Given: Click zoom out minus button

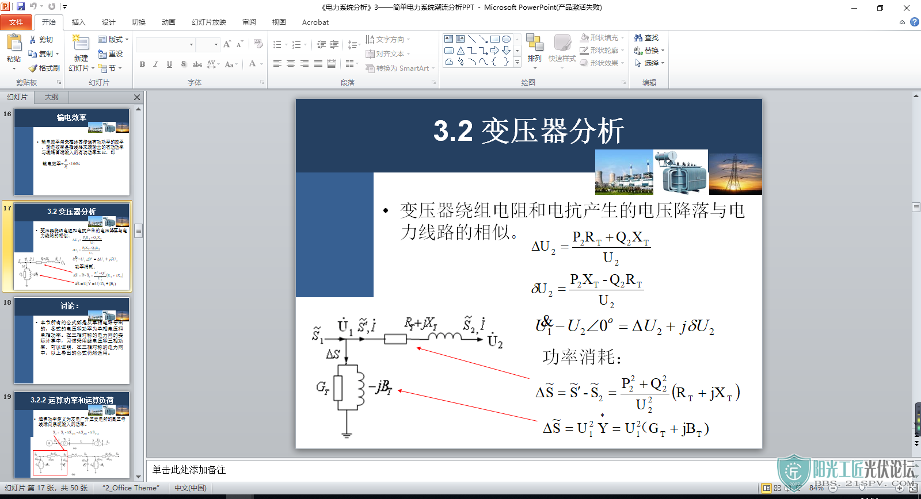Looking at the screenshot, I should (x=832, y=488).
